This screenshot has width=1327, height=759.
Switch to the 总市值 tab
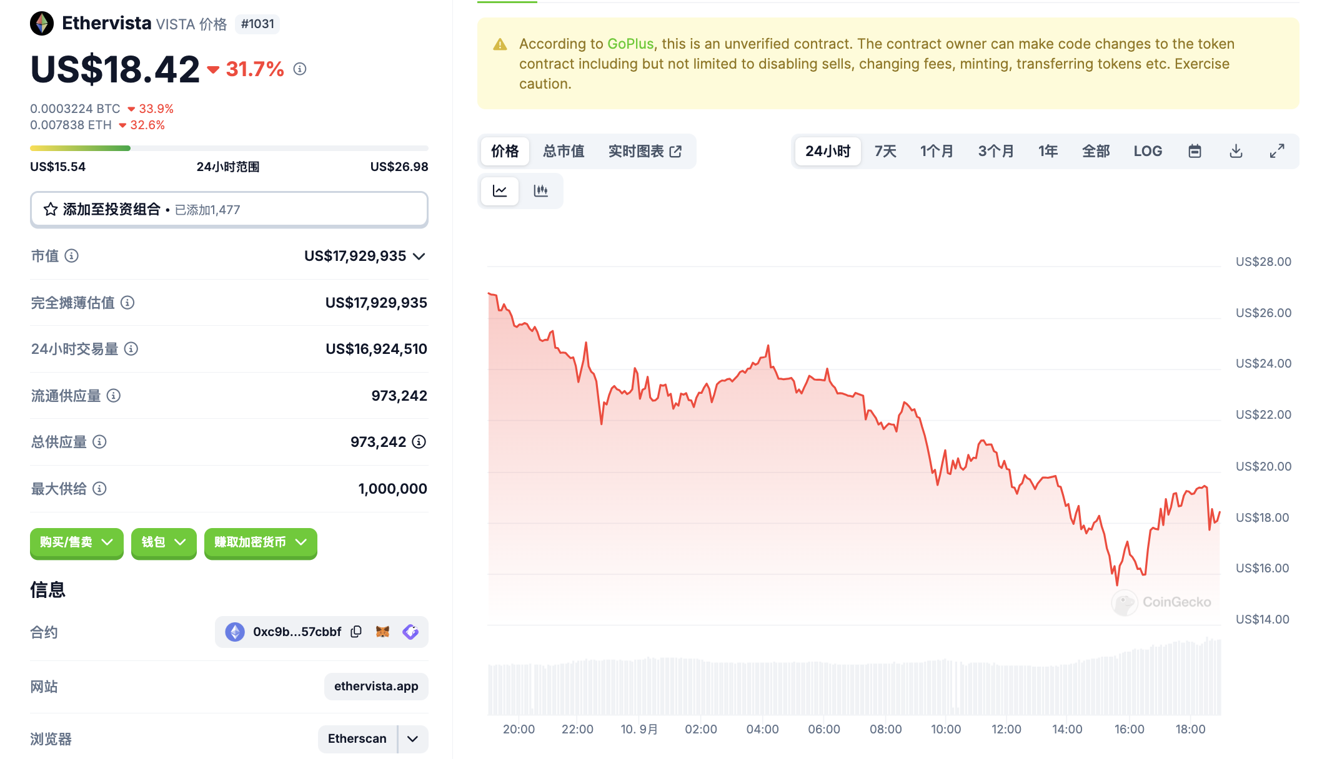coord(564,151)
